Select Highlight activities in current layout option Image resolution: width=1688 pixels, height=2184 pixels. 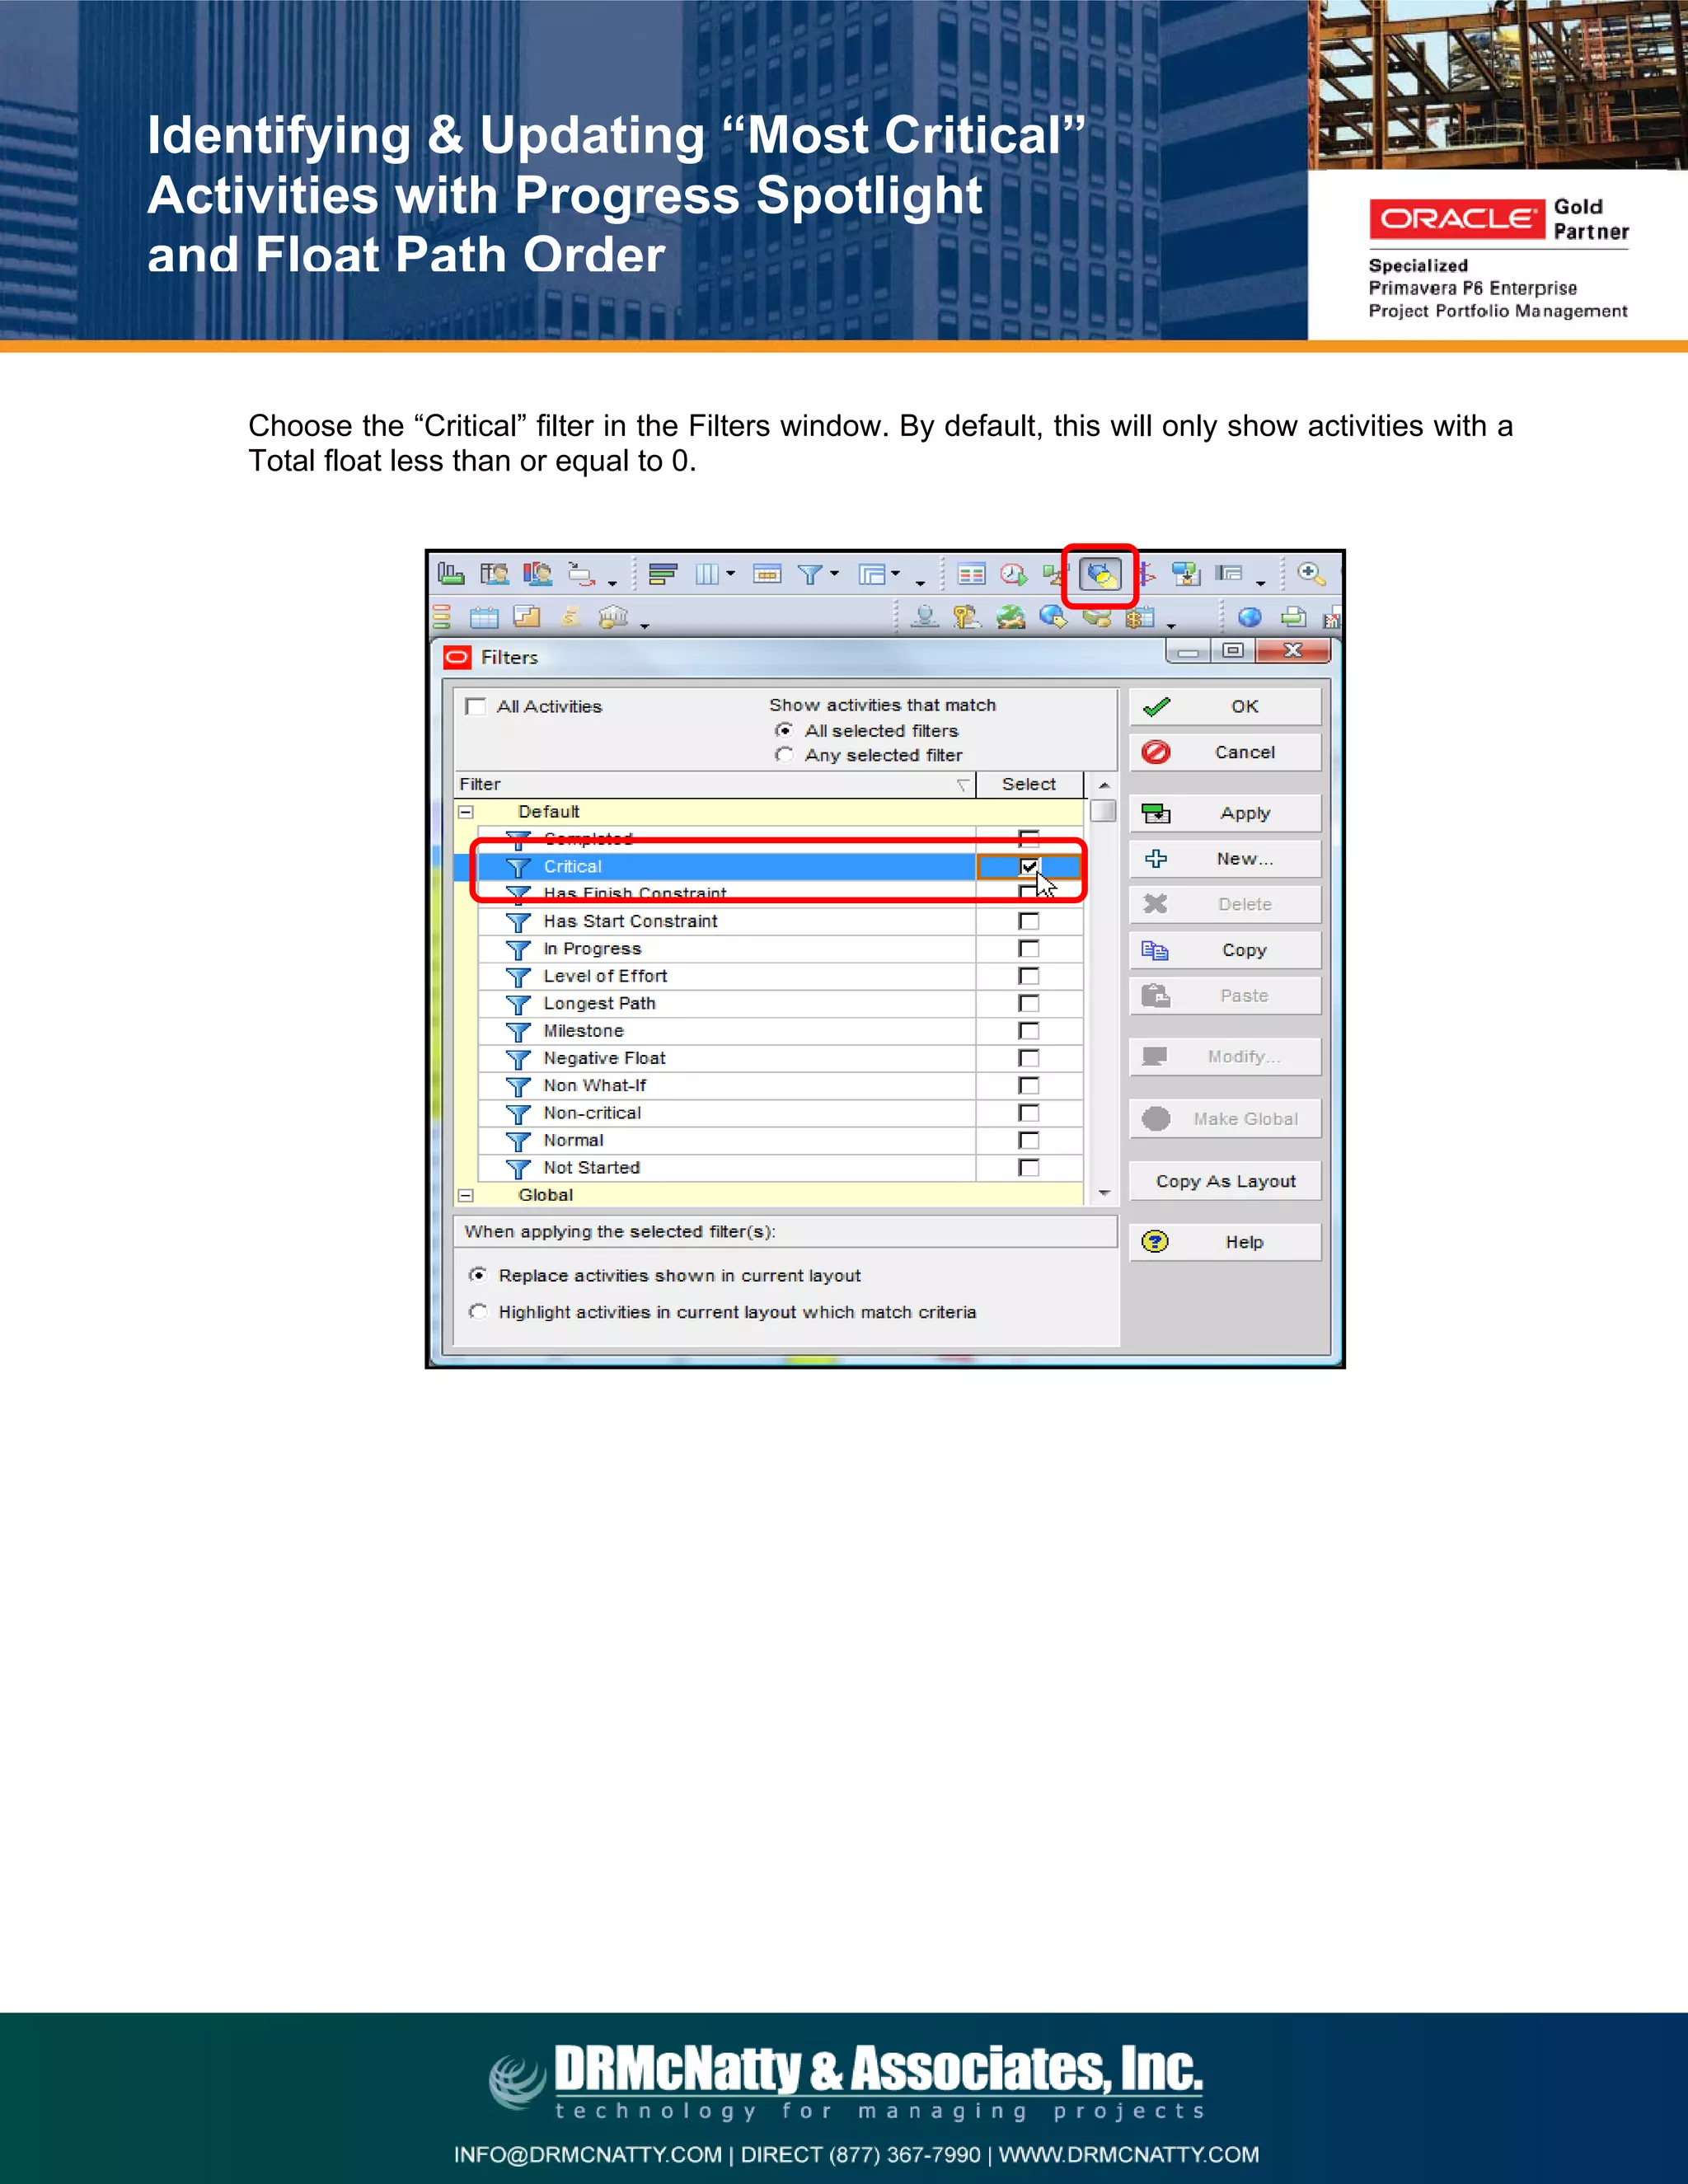tap(478, 1312)
